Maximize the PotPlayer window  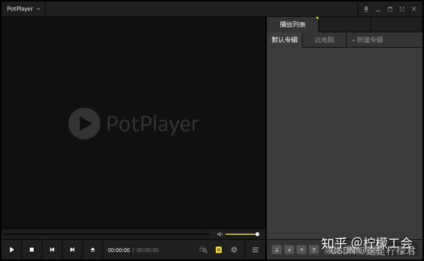390,9
